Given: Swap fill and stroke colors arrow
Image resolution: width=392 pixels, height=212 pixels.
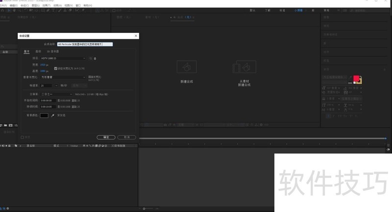Looking at the screenshot, I should tap(360, 77).
